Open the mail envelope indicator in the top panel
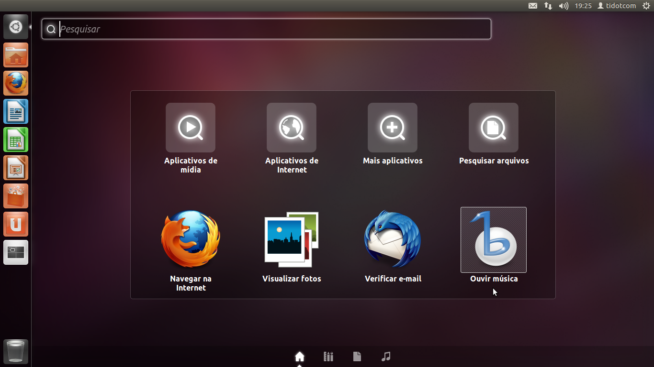The height and width of the screenshot is (367, 654). [533, 6]
